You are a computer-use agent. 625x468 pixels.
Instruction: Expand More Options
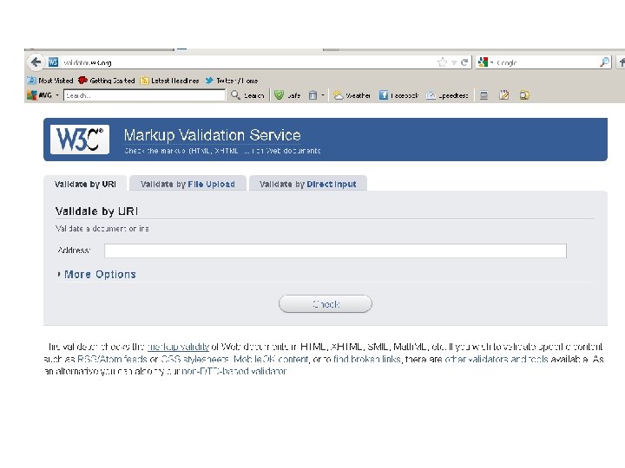click(96, 274)
